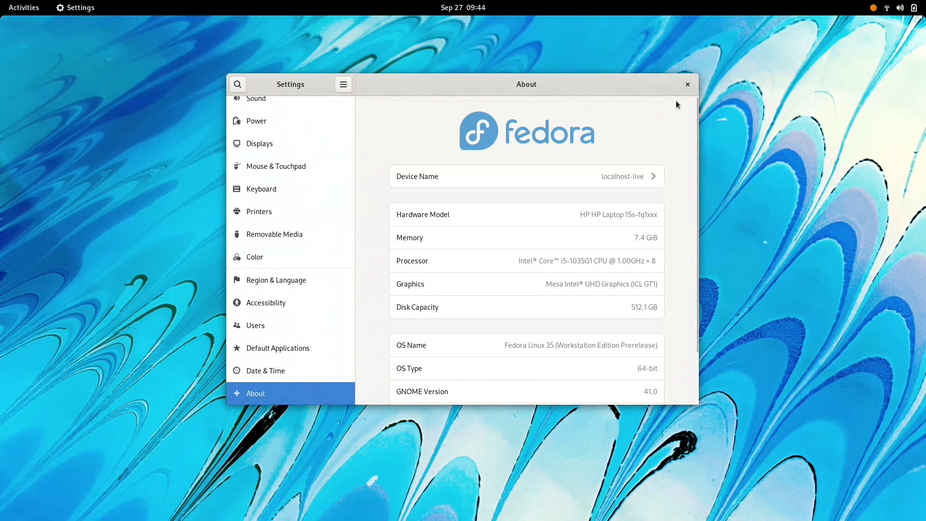The image size is (926, 521).
Task: Click GNOME Version value 41.0
Action: (650, 391)
